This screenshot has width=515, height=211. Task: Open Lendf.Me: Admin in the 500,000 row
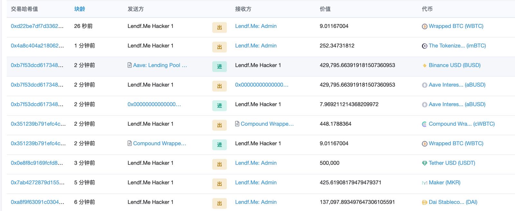(256, 163)
